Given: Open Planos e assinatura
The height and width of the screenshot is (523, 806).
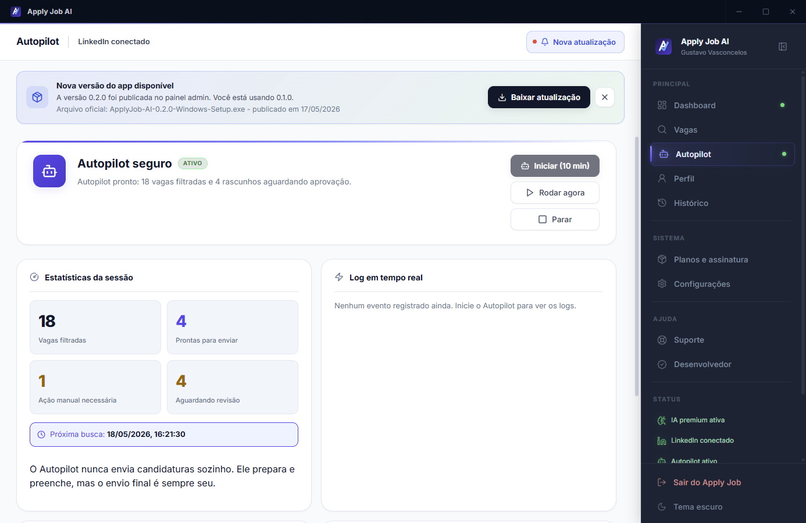Looking at the screenshot, I should click(x=722, y=259).
